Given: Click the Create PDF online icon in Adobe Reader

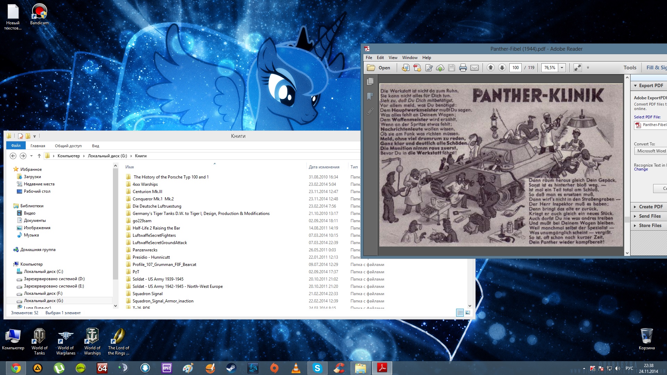Looking at the screenshot, I should tap(405, 68).
